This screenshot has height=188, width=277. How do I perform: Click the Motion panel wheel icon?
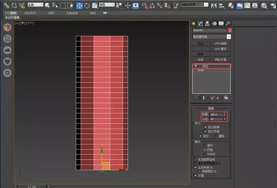[x=214, y=23]
